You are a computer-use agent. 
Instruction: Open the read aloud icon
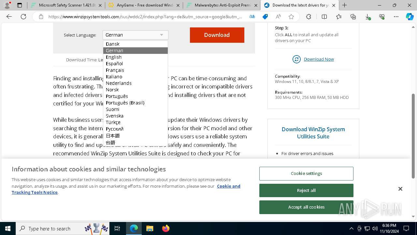[278, 17]
